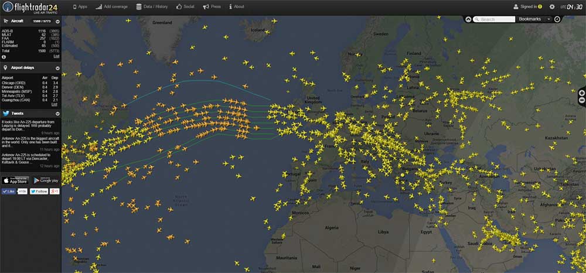Click the clock playback icon beside Bookmarks
The width and height of the screenshot is (586, 273).
(557, 19)
